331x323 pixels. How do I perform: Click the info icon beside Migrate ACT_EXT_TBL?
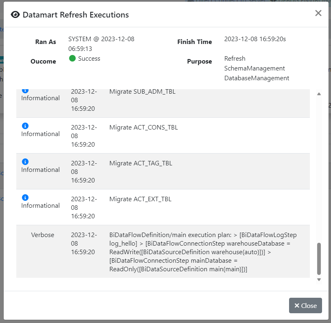tap(25, 198)
